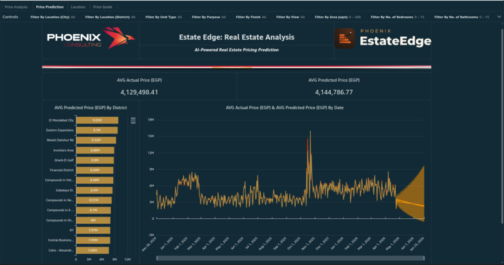Viewport: 504px width, 265px height.
Task: Click the line chart title text
Action: [285, 108]
